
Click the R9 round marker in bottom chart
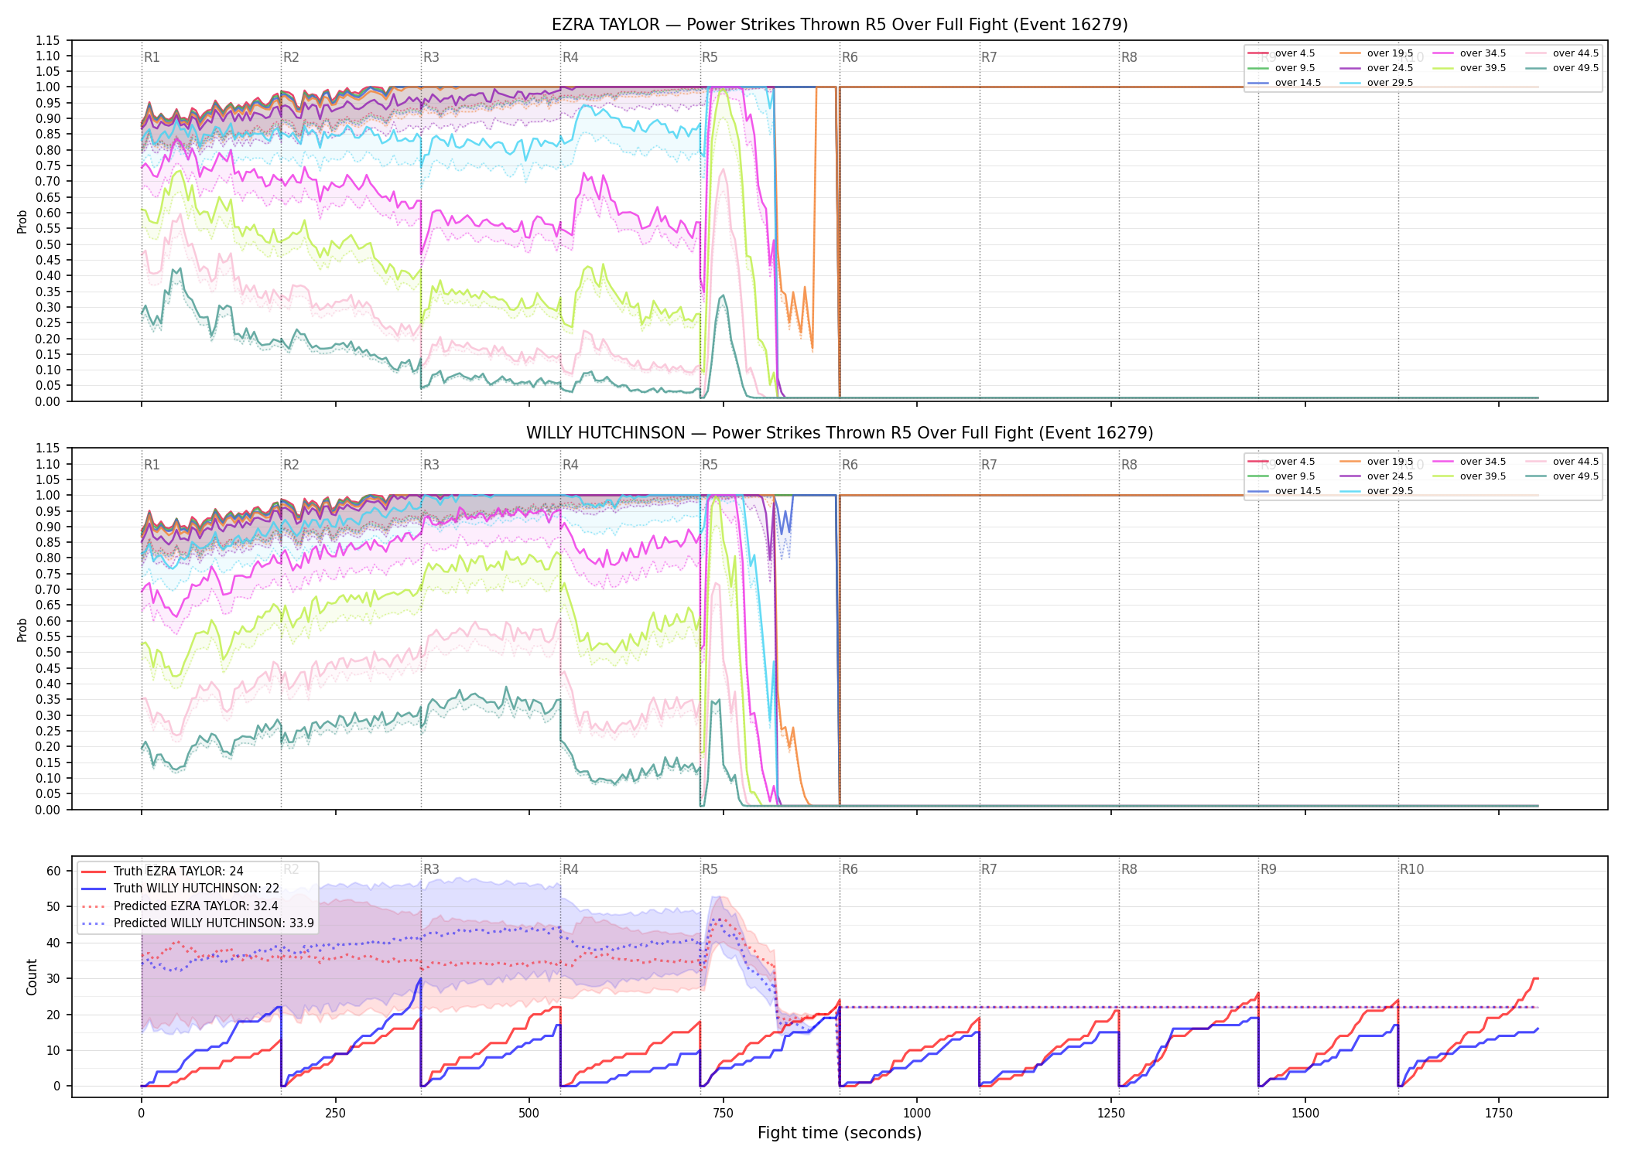pos(1268,869)
